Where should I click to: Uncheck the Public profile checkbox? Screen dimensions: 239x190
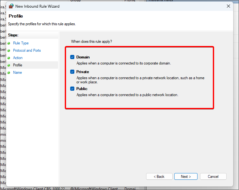(x=72, y=88)
